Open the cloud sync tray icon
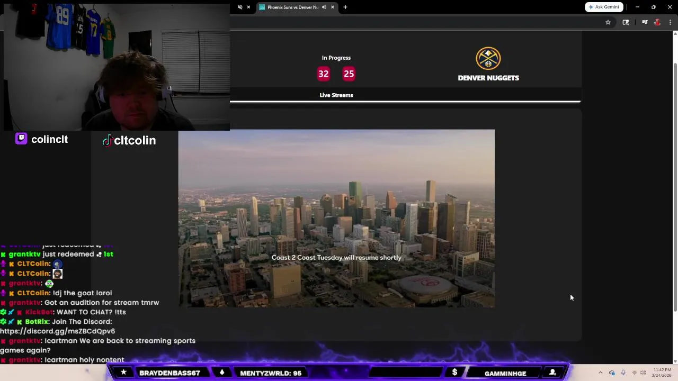 tap(612, 373)
